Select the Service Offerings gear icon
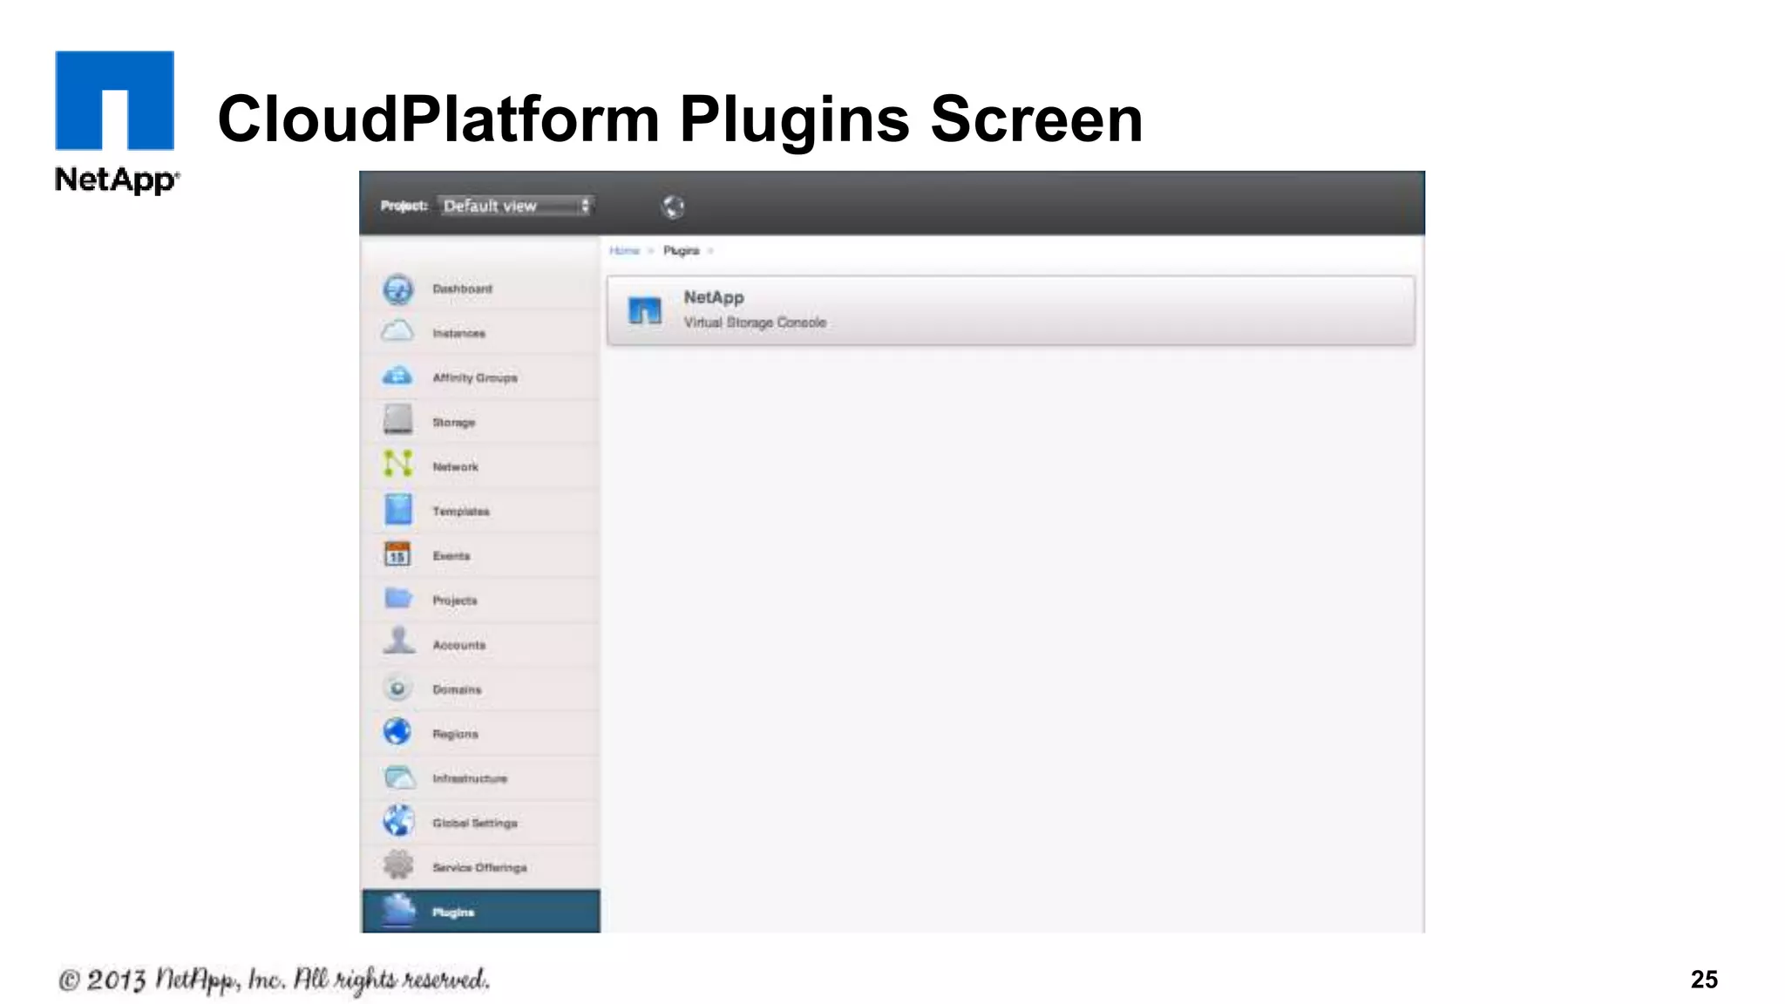 (x=398, y=865)
